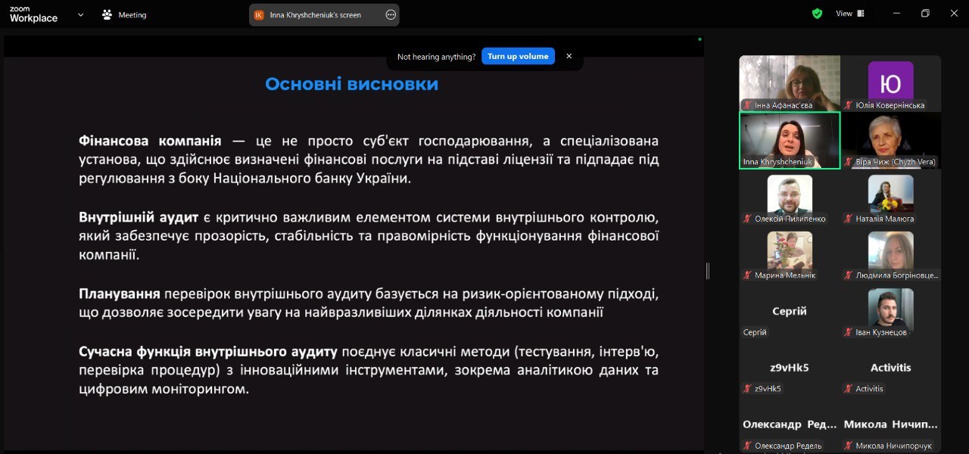Click the IK avatar badge in screen tab
Viewport: 969px width, 454px height.
260,14
